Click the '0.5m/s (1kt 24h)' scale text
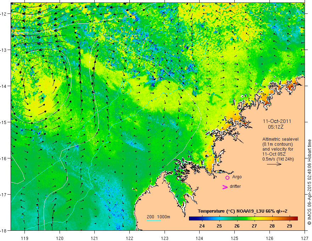Viewport: 312px width, 241px height. pos(278,159)
